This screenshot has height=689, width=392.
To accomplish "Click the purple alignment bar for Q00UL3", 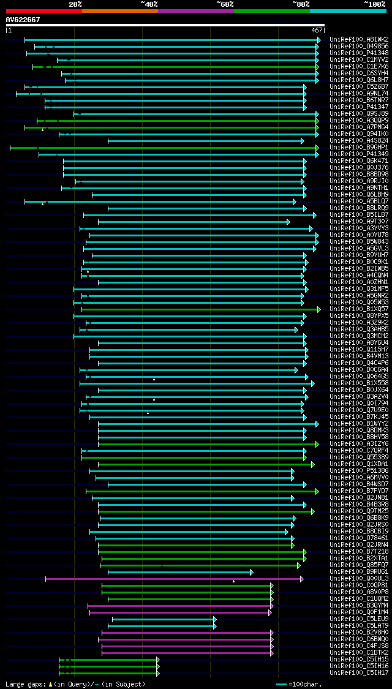I will (175, 579).
